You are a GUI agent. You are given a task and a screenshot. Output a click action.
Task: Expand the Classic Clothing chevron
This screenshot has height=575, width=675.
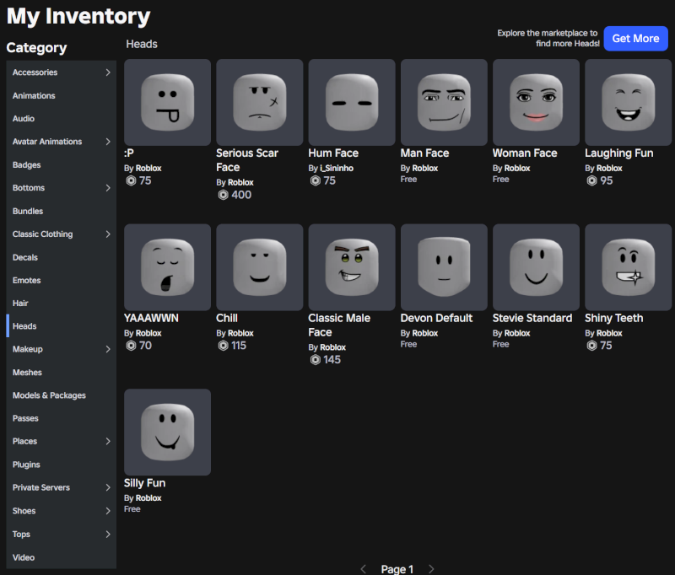108,234
